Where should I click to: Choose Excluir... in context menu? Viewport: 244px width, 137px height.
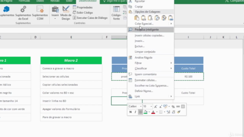coord(151,46)
